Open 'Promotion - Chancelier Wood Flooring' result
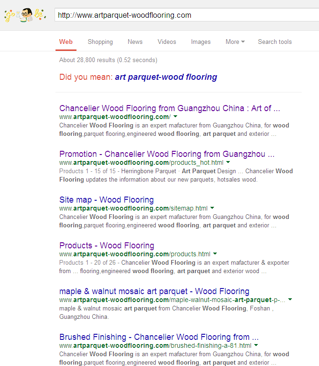Image resolution: width=319 pixels, height=366 pixels. click(x=167, y=154)
